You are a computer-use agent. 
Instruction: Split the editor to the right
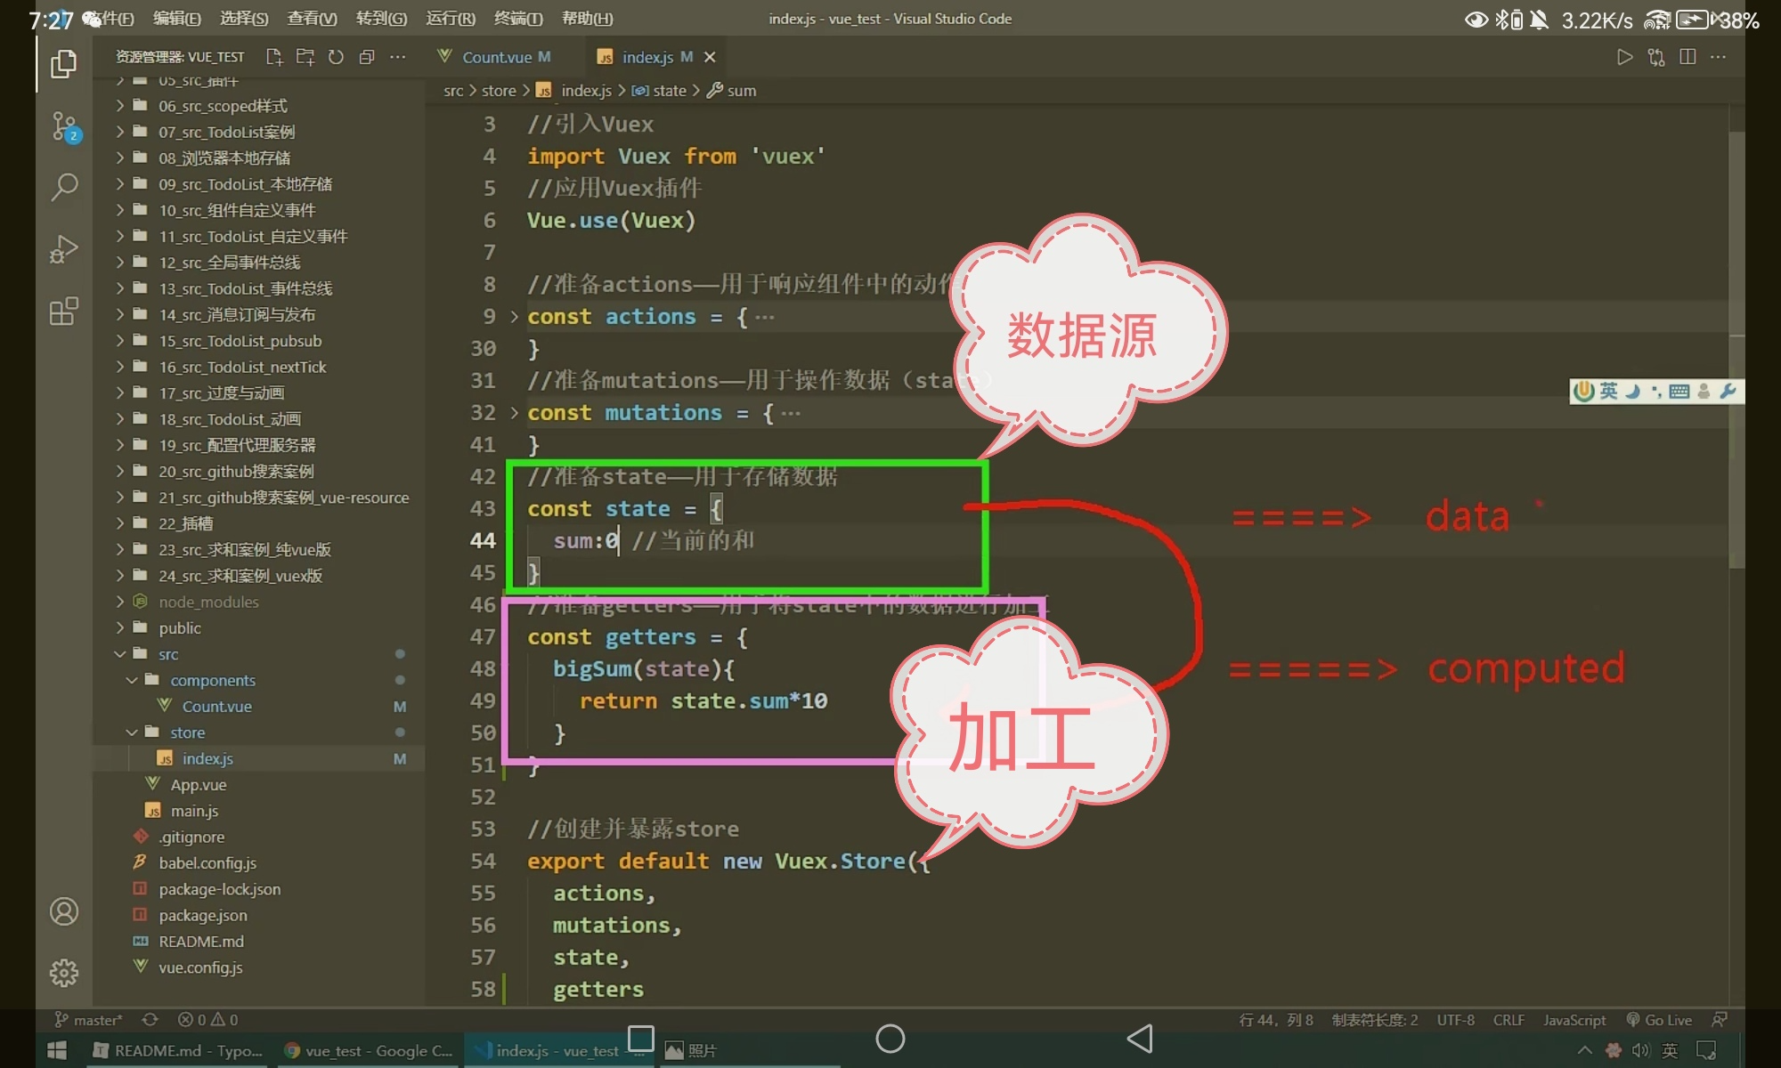point(1687,57)
